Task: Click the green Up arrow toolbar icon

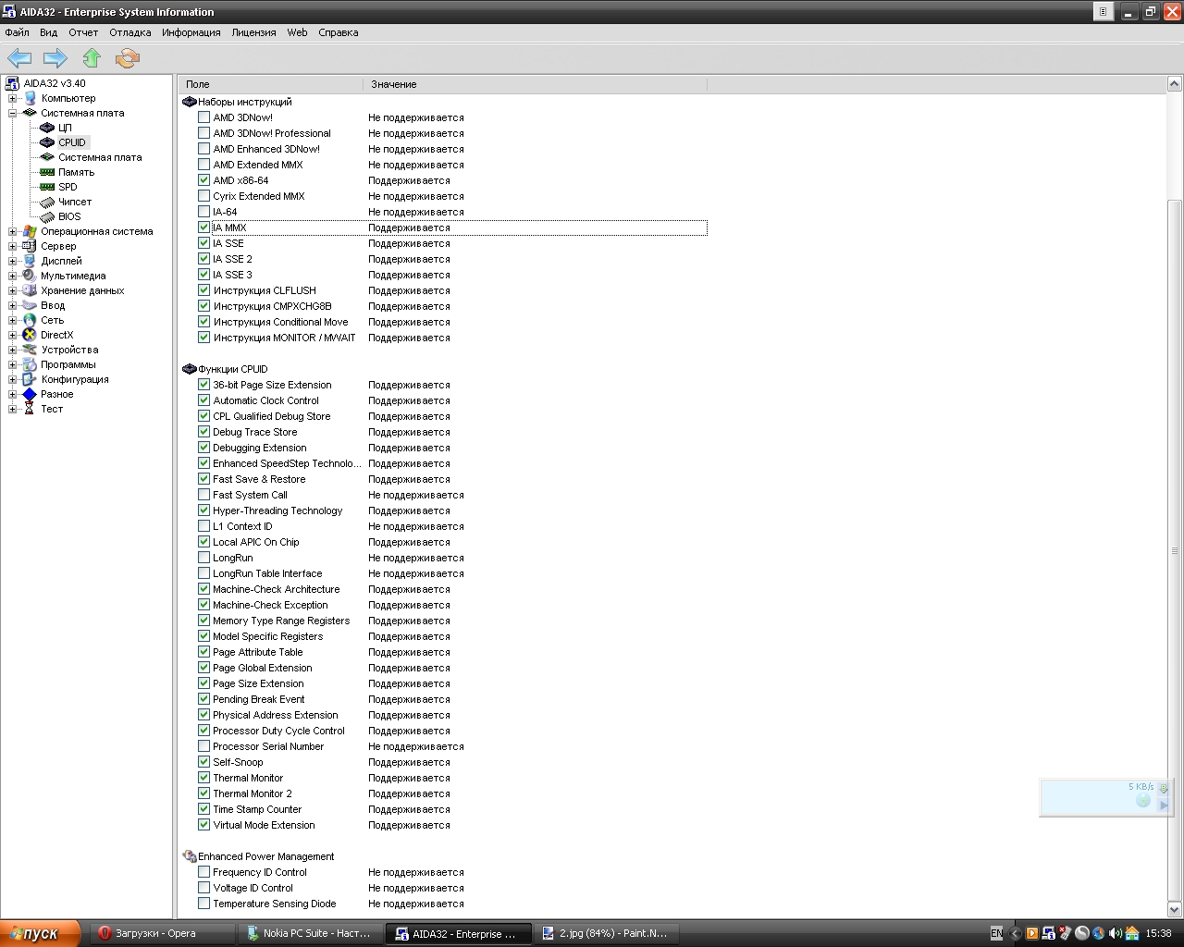Action: point(92,58)
